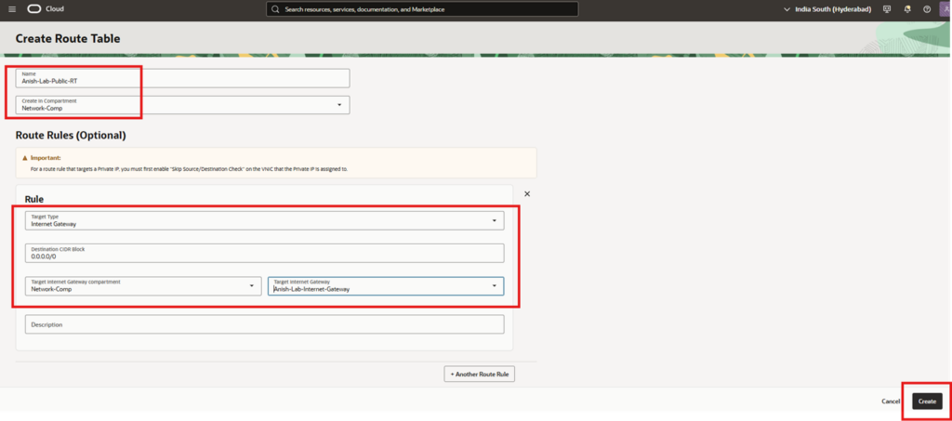This screenshot has height=421, width=952.
Task: Remove the rule with the X icon
Action: (527, 194)
